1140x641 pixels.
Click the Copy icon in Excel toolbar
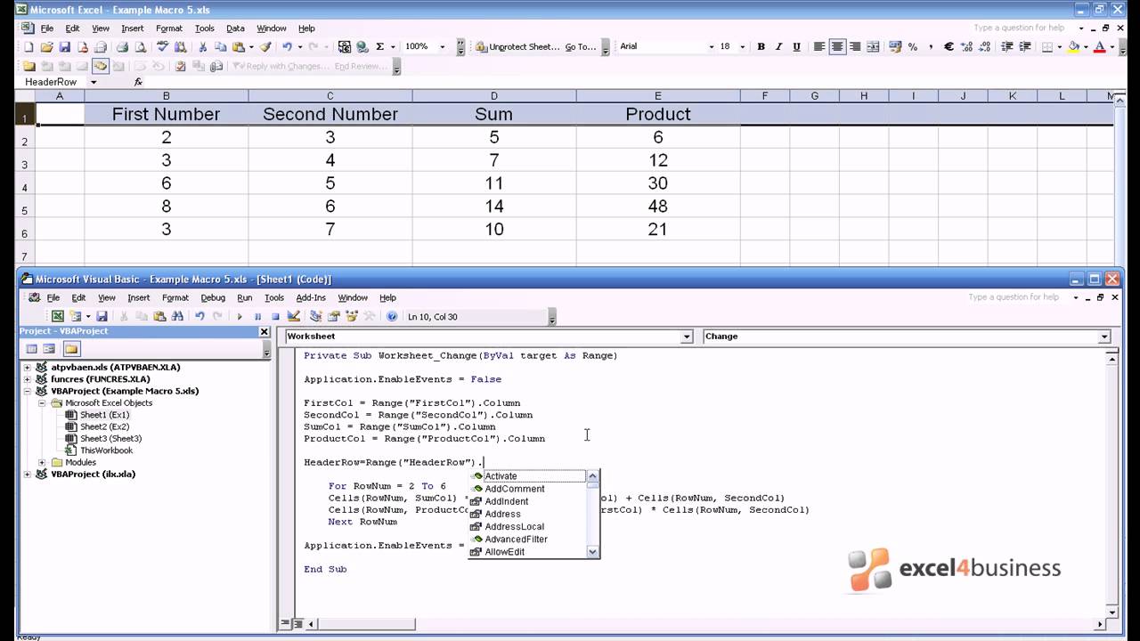pyautogui.click(x=220, y=46)
